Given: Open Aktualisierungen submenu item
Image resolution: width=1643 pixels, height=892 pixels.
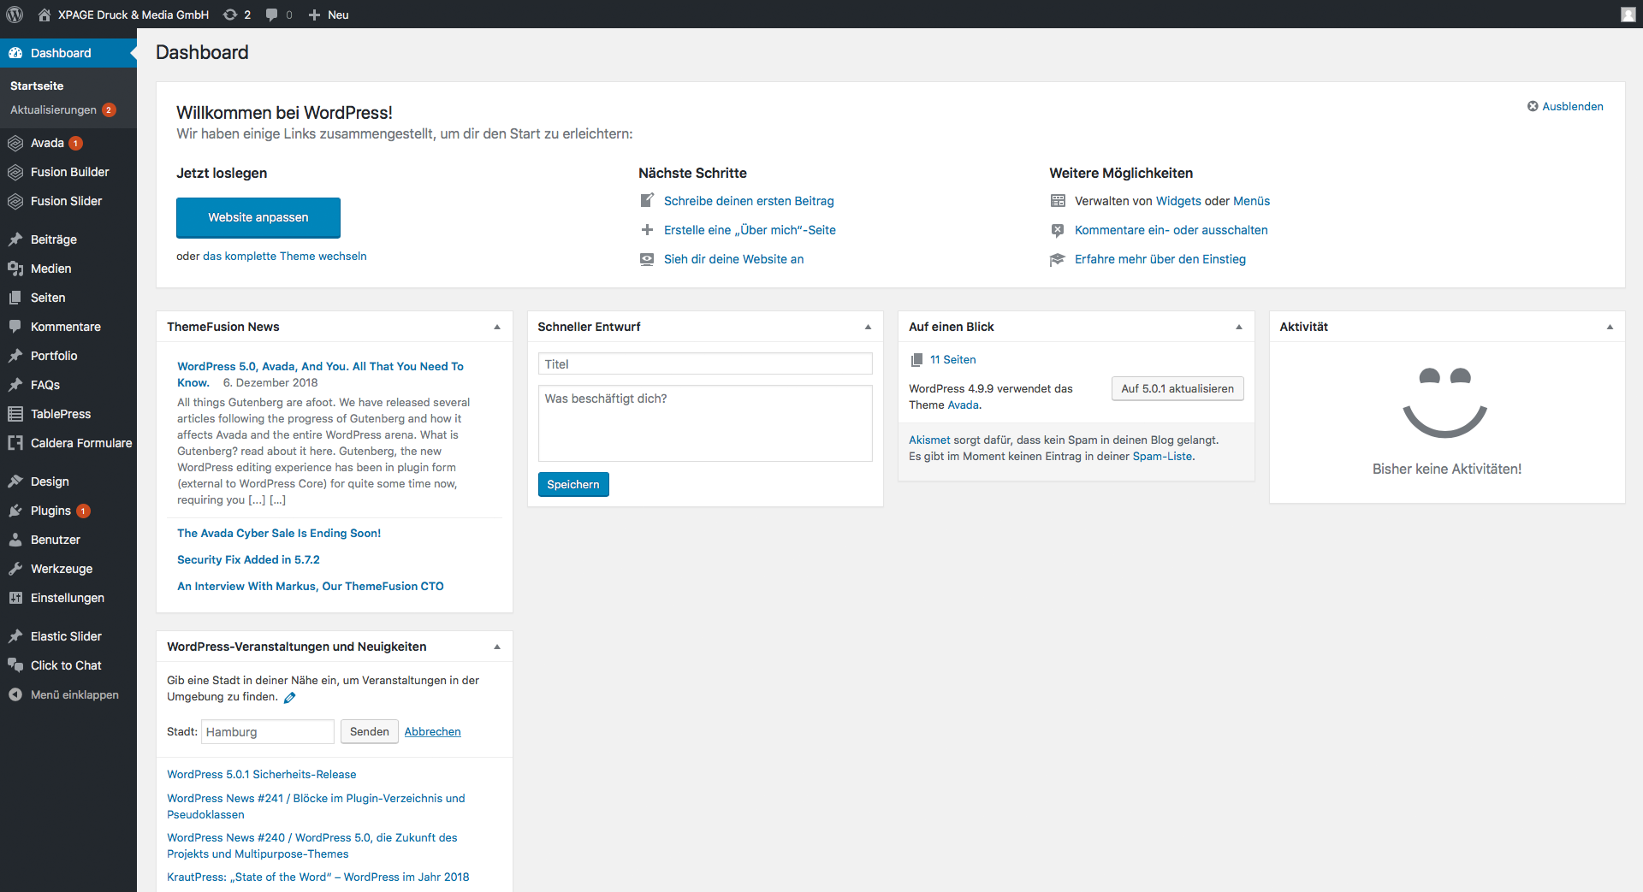Looking at the screenshot, I should pyautogui.click(x=53, y=109).
